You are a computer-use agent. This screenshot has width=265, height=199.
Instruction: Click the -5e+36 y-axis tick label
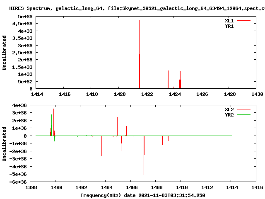[x=18, y=174]
